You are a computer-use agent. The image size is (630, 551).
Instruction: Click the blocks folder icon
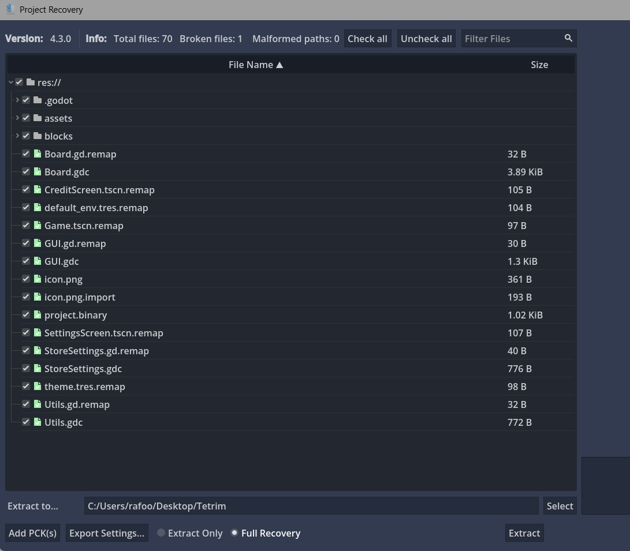(x=38, y=136)
